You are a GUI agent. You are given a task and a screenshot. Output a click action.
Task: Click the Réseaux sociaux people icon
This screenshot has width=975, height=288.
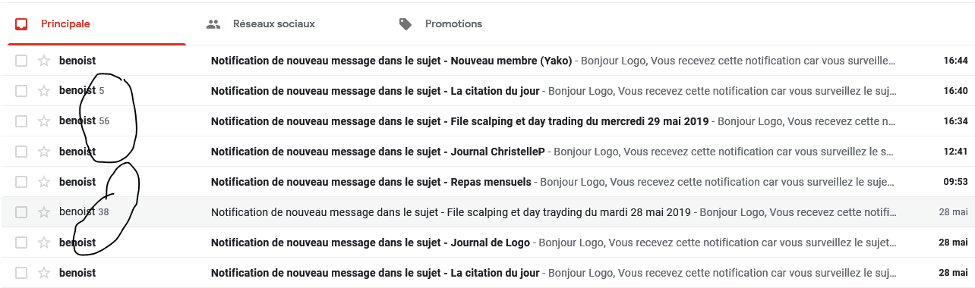213,24
